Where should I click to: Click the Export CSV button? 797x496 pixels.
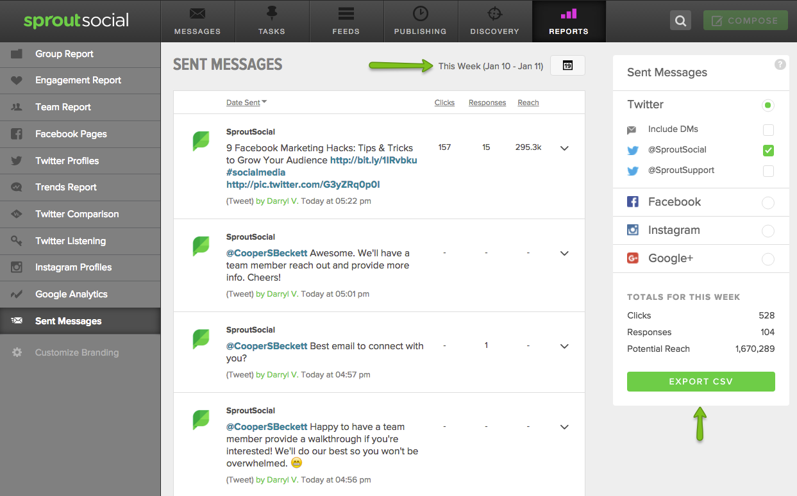[701, 381]
